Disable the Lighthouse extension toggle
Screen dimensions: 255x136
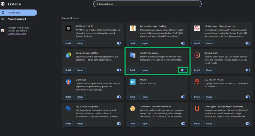click(119, 97)
